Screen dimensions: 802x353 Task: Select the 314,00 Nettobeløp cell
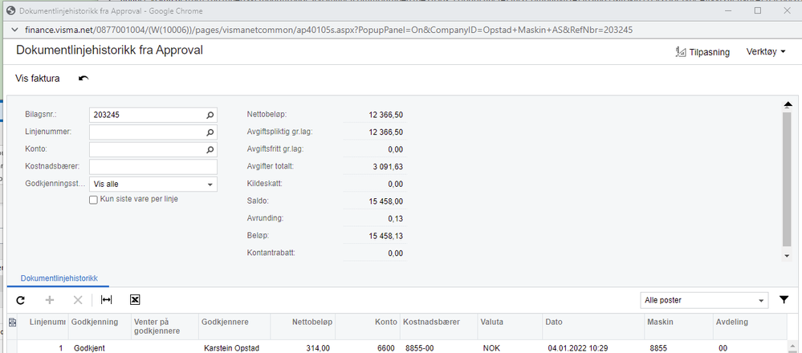click(303, 348)
